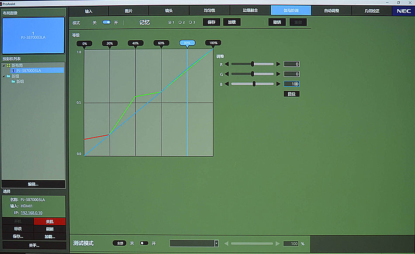Click the G value input field
415x254 pixels.
coord(291,74)
